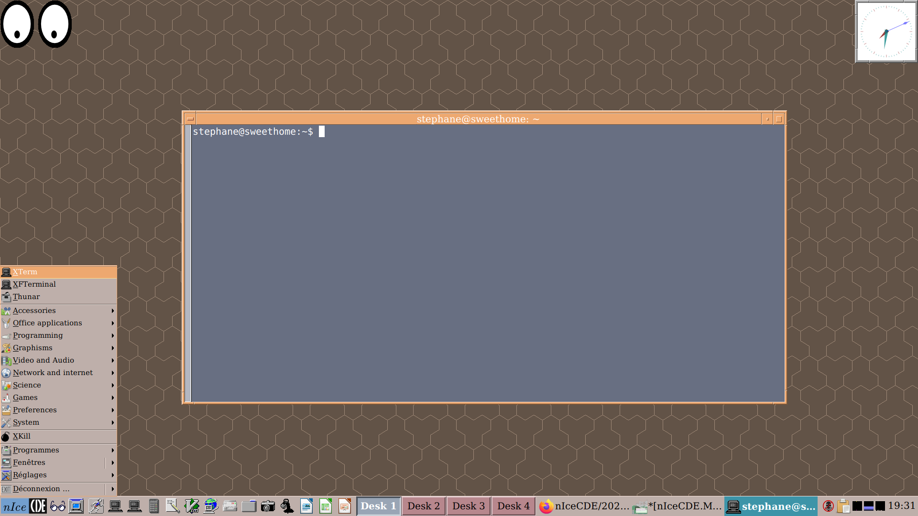Choose XKill from the start menu
Screen dimensions: 918x516
pyautogui.click(x=59, y=436)
